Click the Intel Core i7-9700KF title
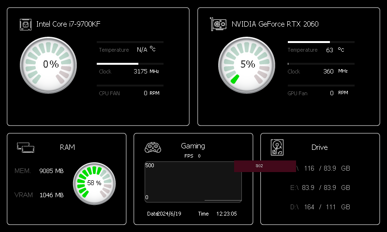The image size is (387, 232). coord(68,24)
